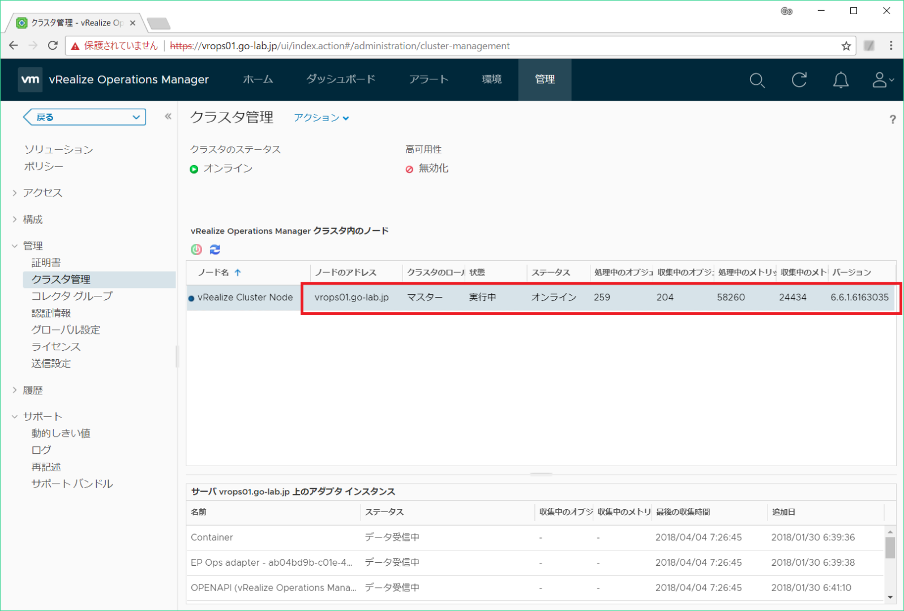Click the version 6.6.1.6163035 cell
Image resolution: width=904 pixels, height=611 pixels.
[859, 298]
